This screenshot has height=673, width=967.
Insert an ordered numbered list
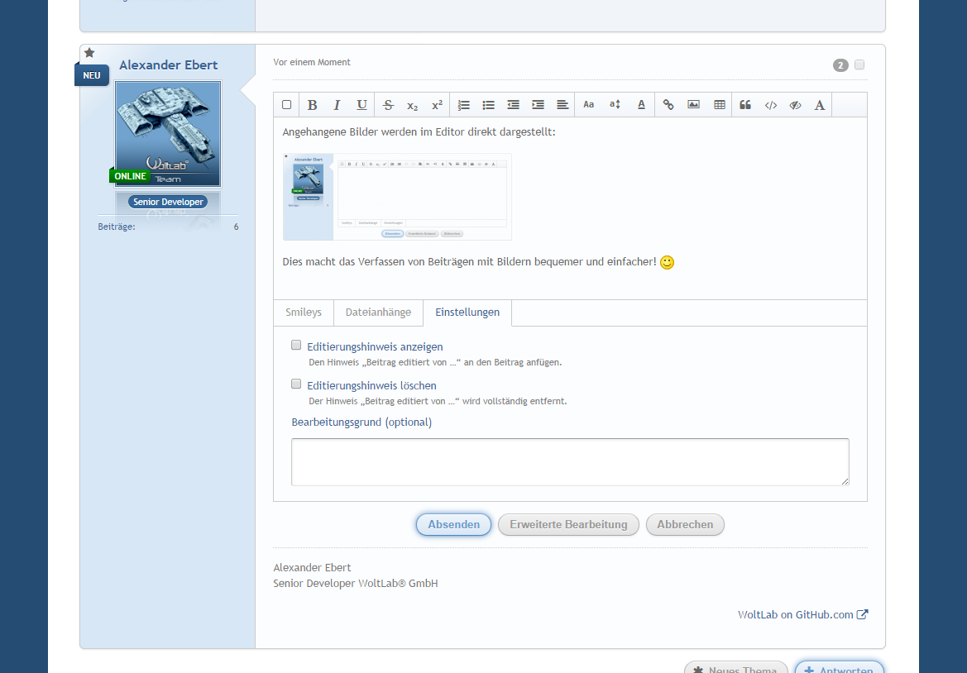click(x=464, y=105)
